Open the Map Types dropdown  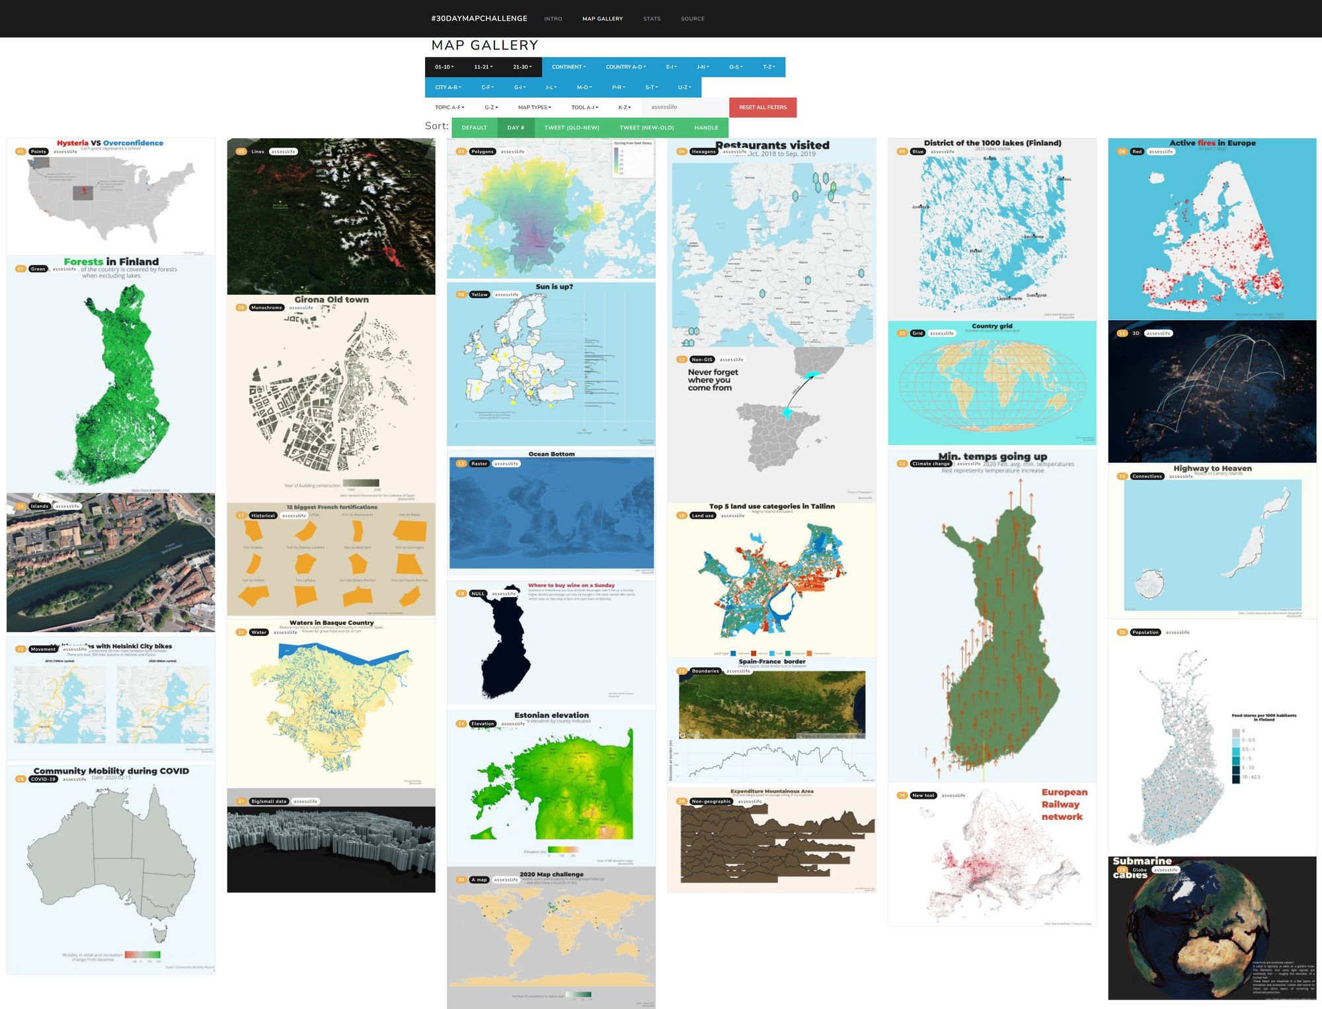(534, 107)
